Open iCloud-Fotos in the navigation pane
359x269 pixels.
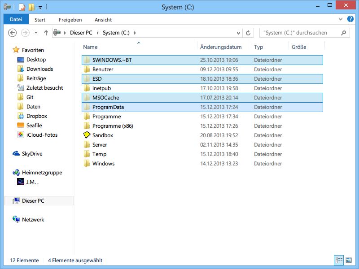point(42,135)
